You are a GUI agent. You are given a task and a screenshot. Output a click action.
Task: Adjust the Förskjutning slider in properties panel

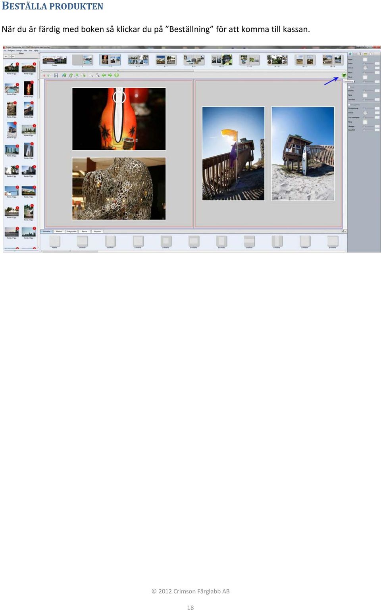tap(368, 108)
